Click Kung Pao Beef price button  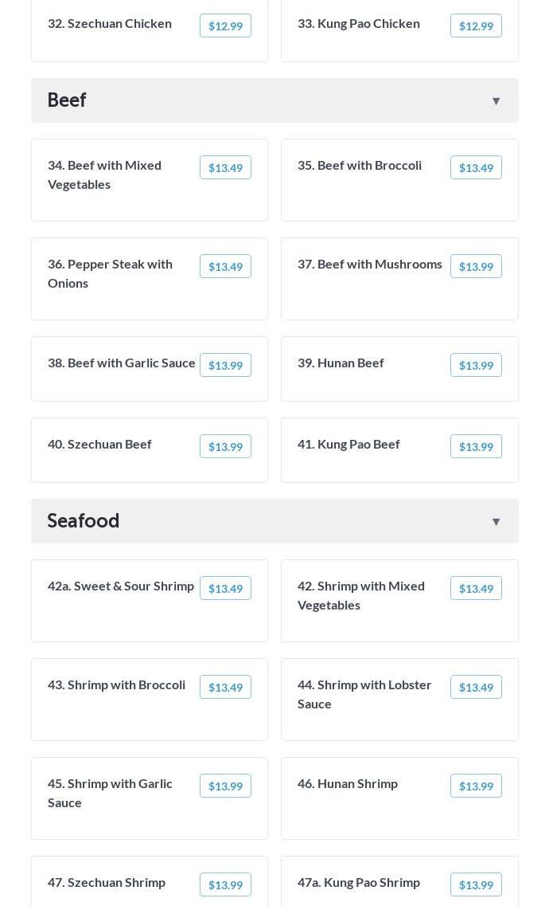pyautogui.click(x=476, y=447)
